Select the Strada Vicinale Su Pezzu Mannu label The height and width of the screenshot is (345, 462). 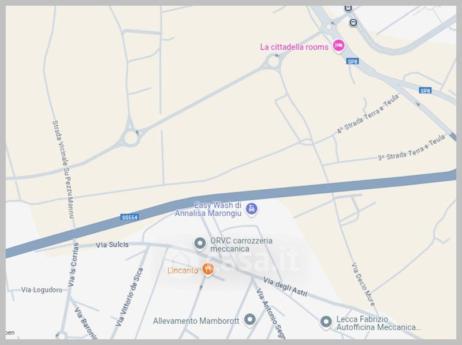pyautogui.click(x=63, y=170)
